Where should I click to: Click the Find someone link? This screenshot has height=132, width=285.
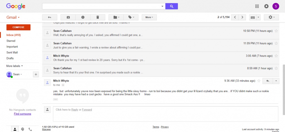pos(23,114)
